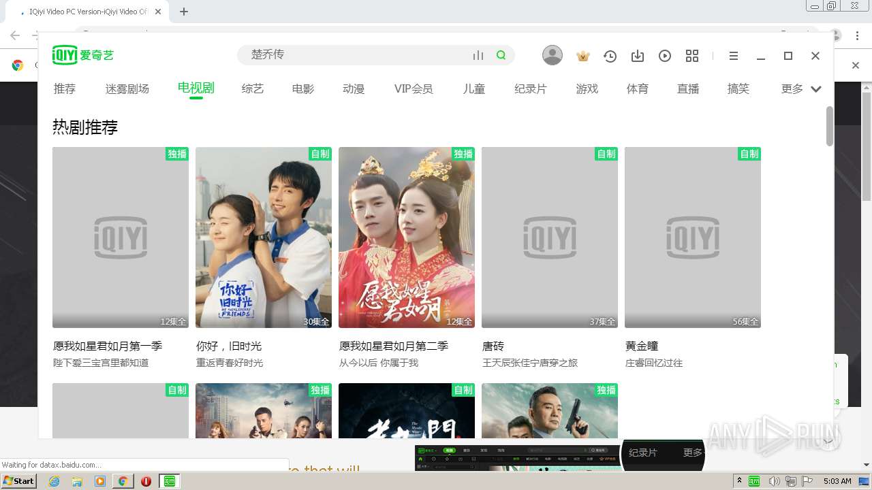Show watch history clock icon
The height and width of the screenshot is (490, 872).
610,56
